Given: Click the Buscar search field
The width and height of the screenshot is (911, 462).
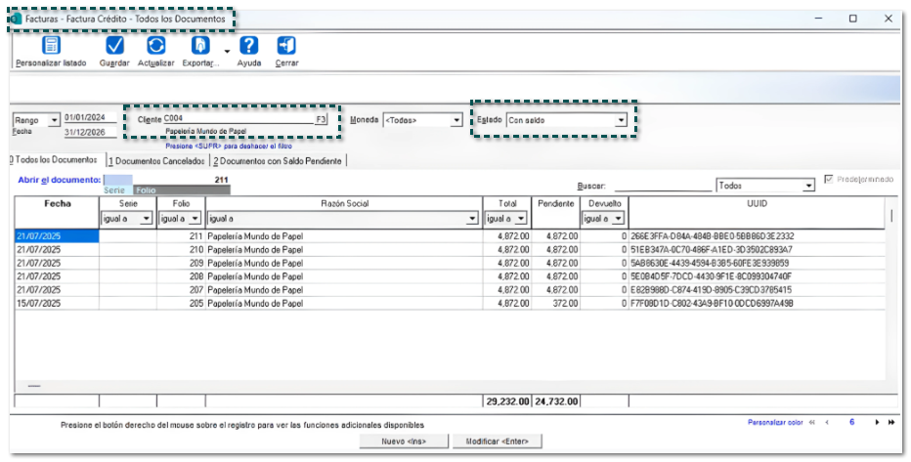Looking at the screenshot, I should [661, 186].
